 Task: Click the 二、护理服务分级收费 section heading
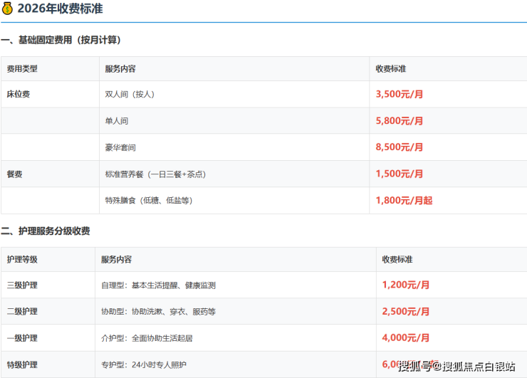[x=46, y=231]
